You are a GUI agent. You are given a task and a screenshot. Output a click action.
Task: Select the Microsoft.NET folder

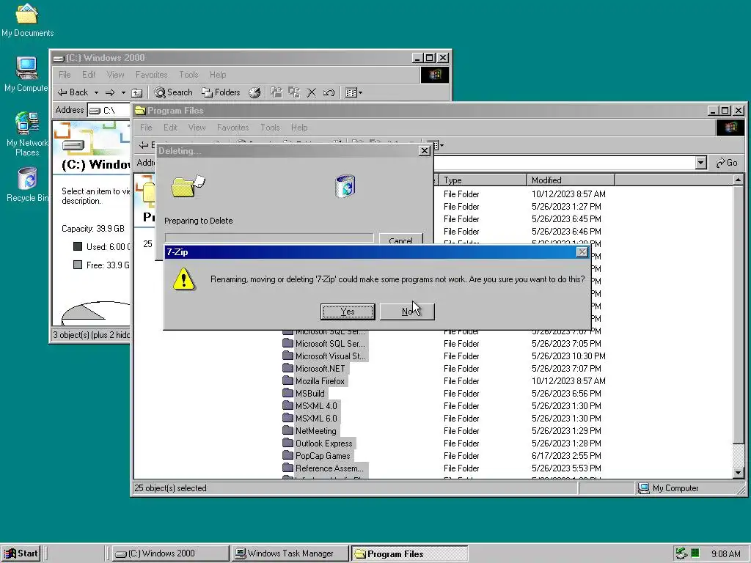click(315, 369)
